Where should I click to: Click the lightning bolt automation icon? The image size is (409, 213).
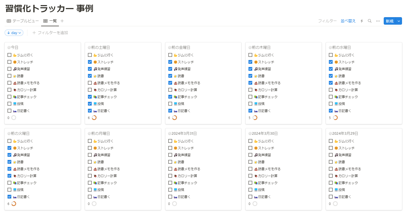[x=362, y=21]
